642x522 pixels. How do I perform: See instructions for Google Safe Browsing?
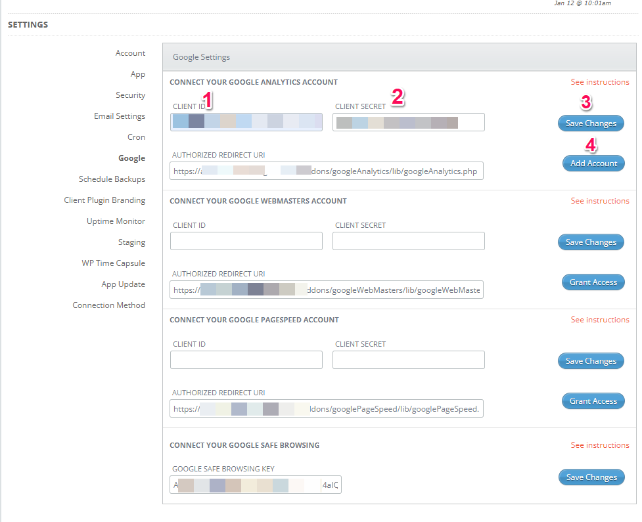point(600,445)
